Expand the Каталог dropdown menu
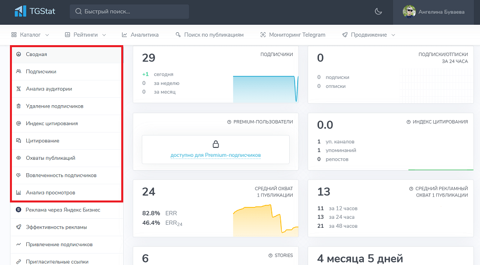The image size is (480, 265). point(30,35)
